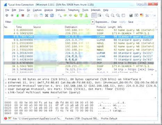The width and height of the screenshot is (162, 125).
Task: Open the Analyze menu
Action: tap(49, 10)
